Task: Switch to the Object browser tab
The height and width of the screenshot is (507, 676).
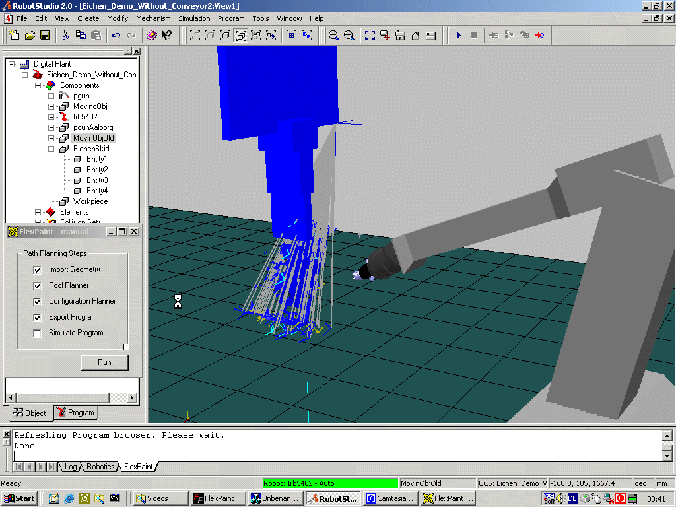Action: (29, 413)
